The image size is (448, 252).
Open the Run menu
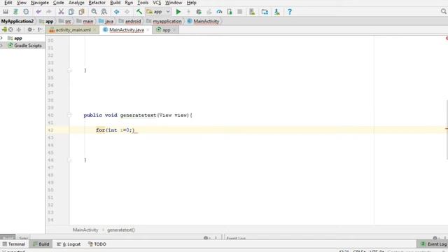pyautogui.click(x=129, y=3)
